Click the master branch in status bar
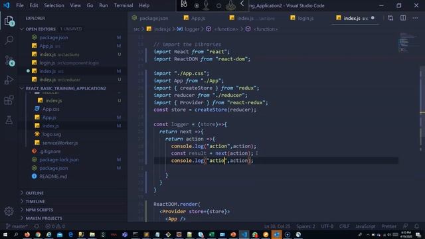 17,226
